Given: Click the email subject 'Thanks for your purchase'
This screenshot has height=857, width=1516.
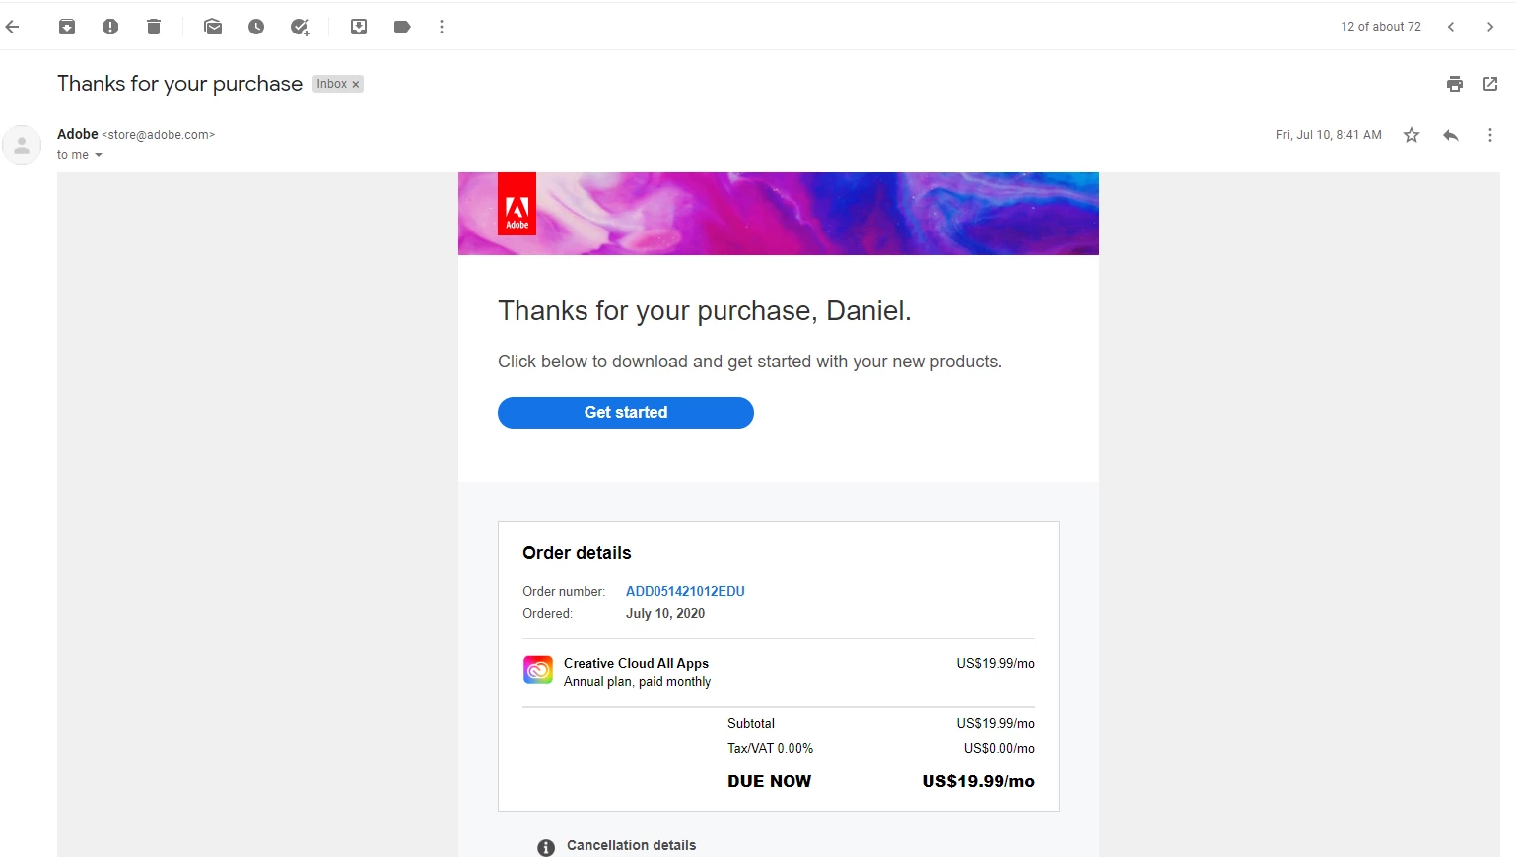Looking at the screenshot, I should coord(179,84).
